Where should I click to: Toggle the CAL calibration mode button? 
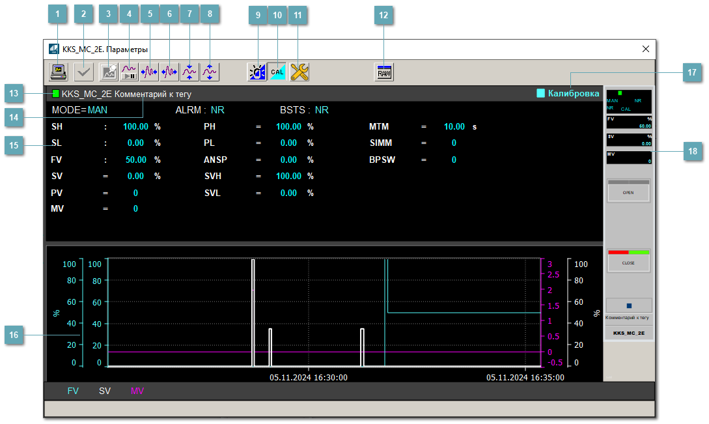pos(278,72)
